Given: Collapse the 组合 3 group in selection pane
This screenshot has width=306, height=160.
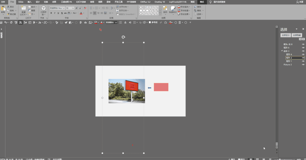Looking at the screenshot, I should coord(282,51).
